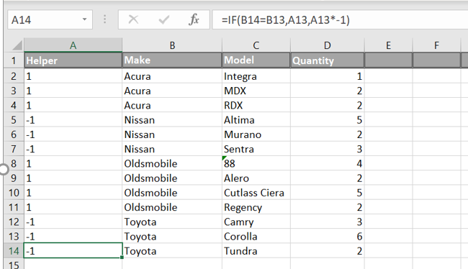Click the Name Box showing A14
The height and width of the screenshot is (269, 468).
(50, 19)
